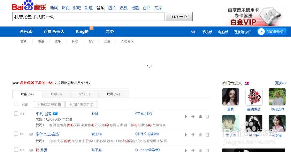
Task: Switch to 专辑(0) tab
Action: point(84,94)
